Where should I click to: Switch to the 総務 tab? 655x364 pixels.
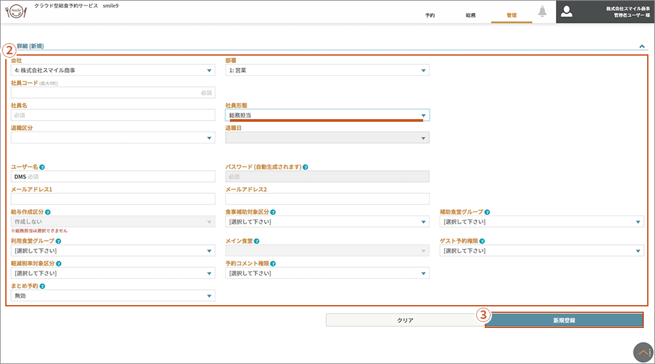pos(471,15)
